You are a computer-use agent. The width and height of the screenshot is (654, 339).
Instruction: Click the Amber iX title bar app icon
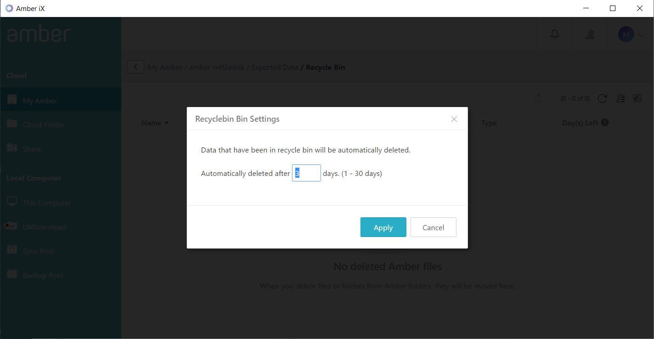point(9,8)
